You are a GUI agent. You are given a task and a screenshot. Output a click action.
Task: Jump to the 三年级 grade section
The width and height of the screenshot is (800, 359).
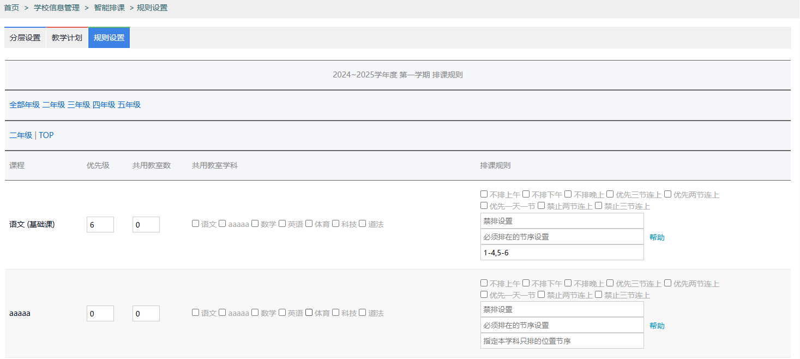click(x=79, y=105)
